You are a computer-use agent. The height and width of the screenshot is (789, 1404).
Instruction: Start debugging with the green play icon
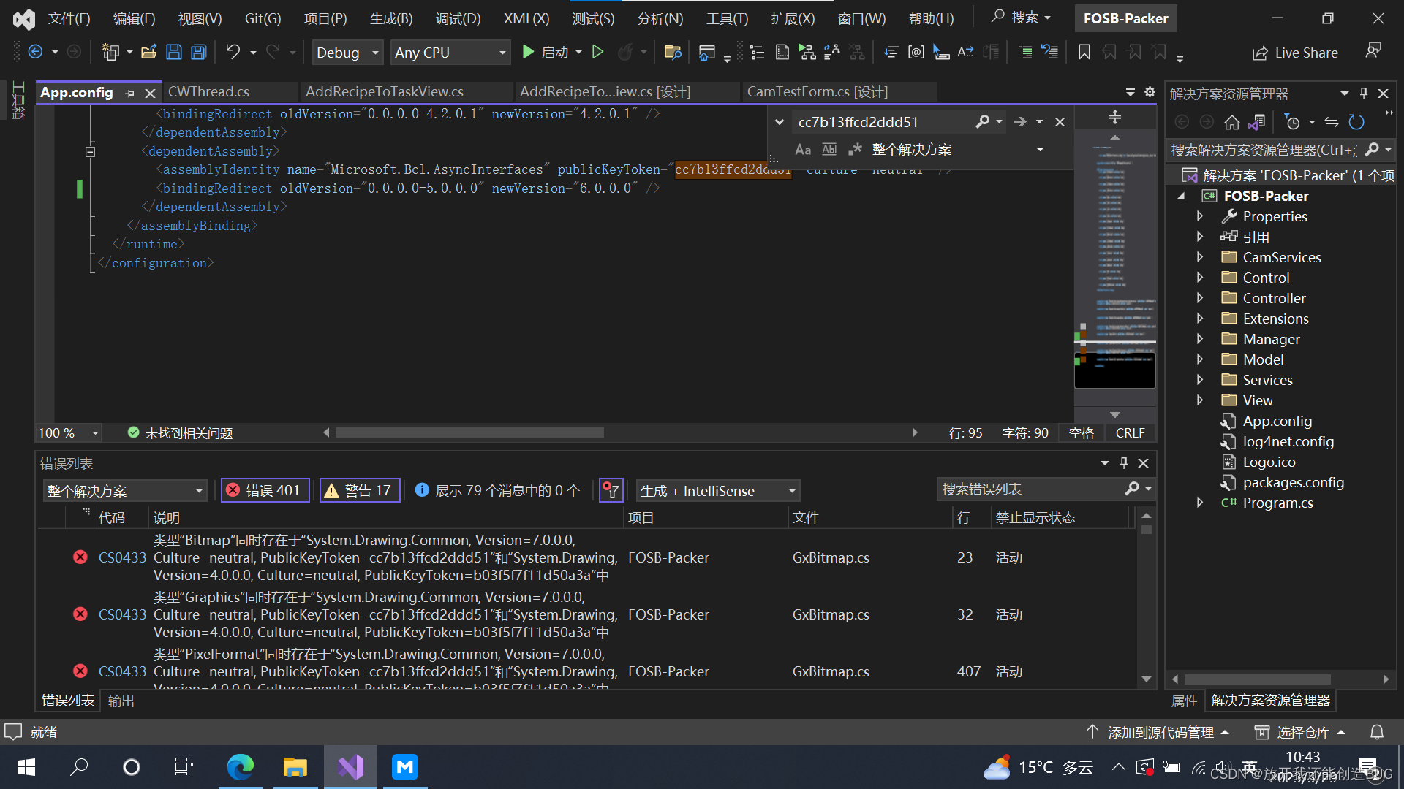click(x=528, y=52)
